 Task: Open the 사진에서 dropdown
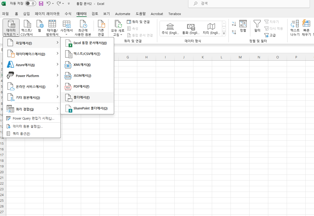66,28
